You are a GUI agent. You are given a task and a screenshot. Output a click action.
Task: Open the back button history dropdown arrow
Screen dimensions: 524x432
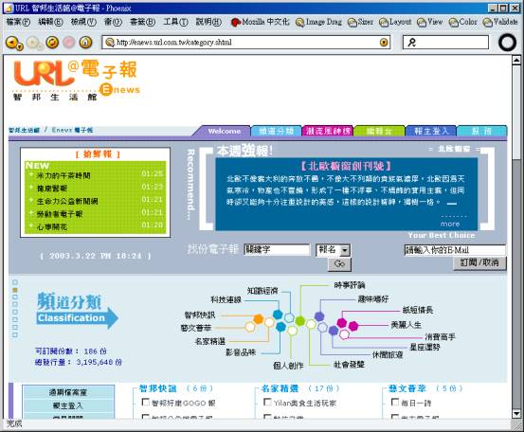coord(19,47)
